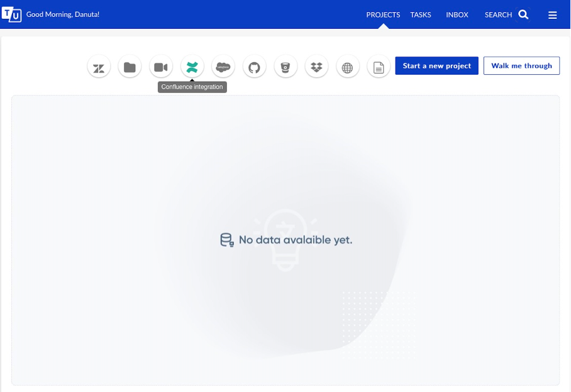This screenshot has width=571, height=392.
Task: Click the SEARCH label in header
Action: [x=498, y=15]
